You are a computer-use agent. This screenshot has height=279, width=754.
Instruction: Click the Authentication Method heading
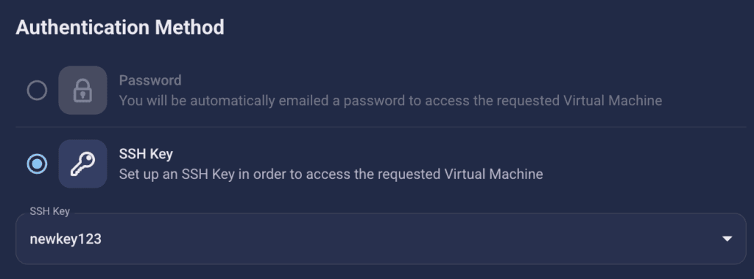click(120, 27)
